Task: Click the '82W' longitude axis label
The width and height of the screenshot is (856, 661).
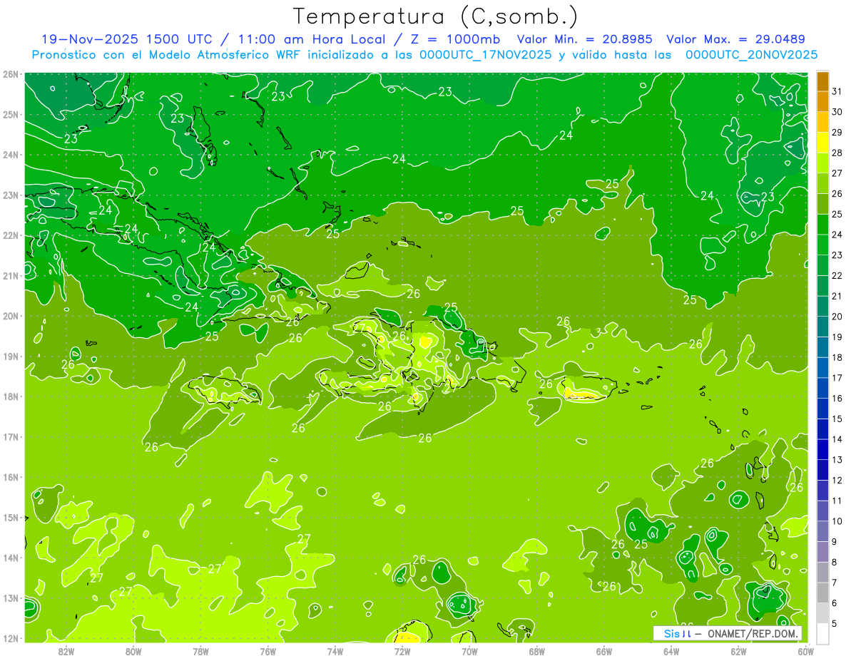Action: tap(66, 651)
